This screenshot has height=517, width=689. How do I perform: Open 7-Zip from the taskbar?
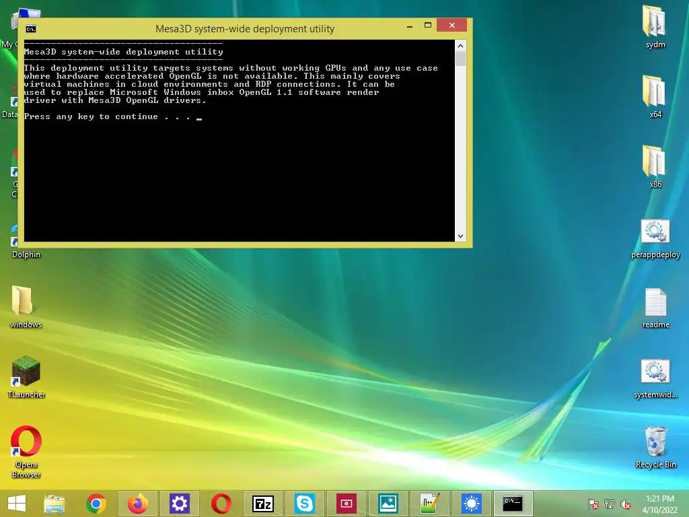click(263, 504)
